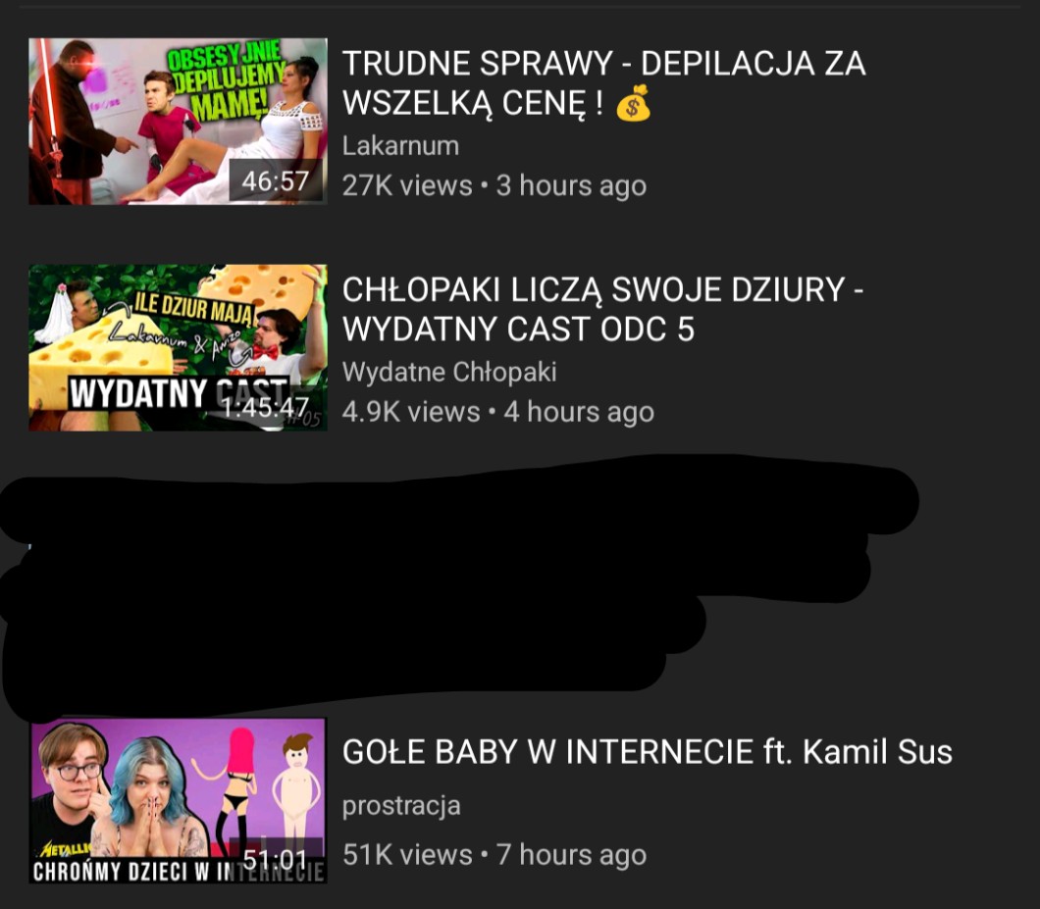Screen dimensions: 1040x909
Task: Click the title CHŁOPAKI LICZĄ SWOJE DZIURY
Action: [603, 310]
